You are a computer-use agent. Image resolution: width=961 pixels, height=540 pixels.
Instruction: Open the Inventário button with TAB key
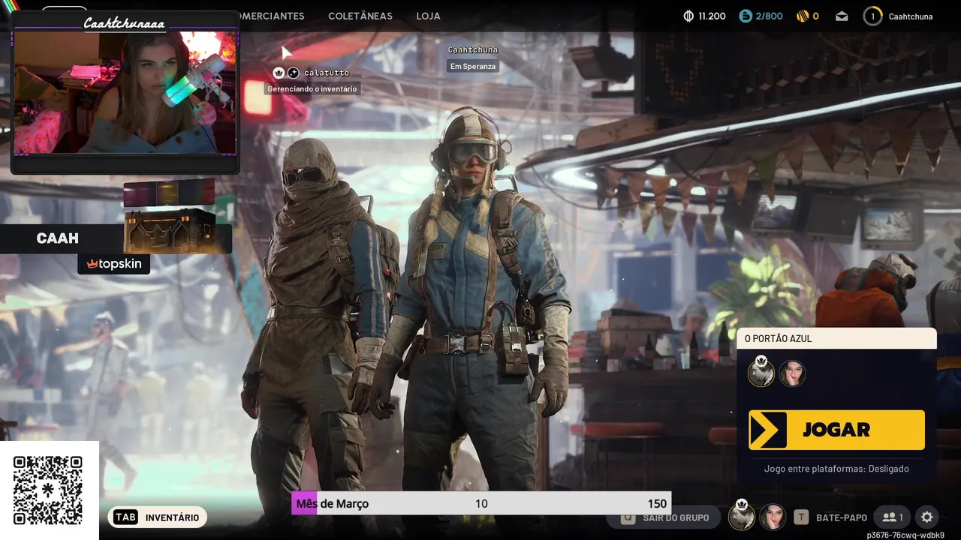click(x=157, y=517)
